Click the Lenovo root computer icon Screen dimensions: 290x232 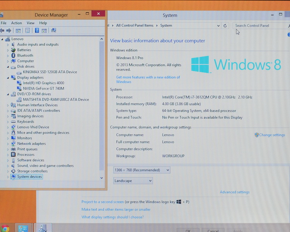coord(8,39)
